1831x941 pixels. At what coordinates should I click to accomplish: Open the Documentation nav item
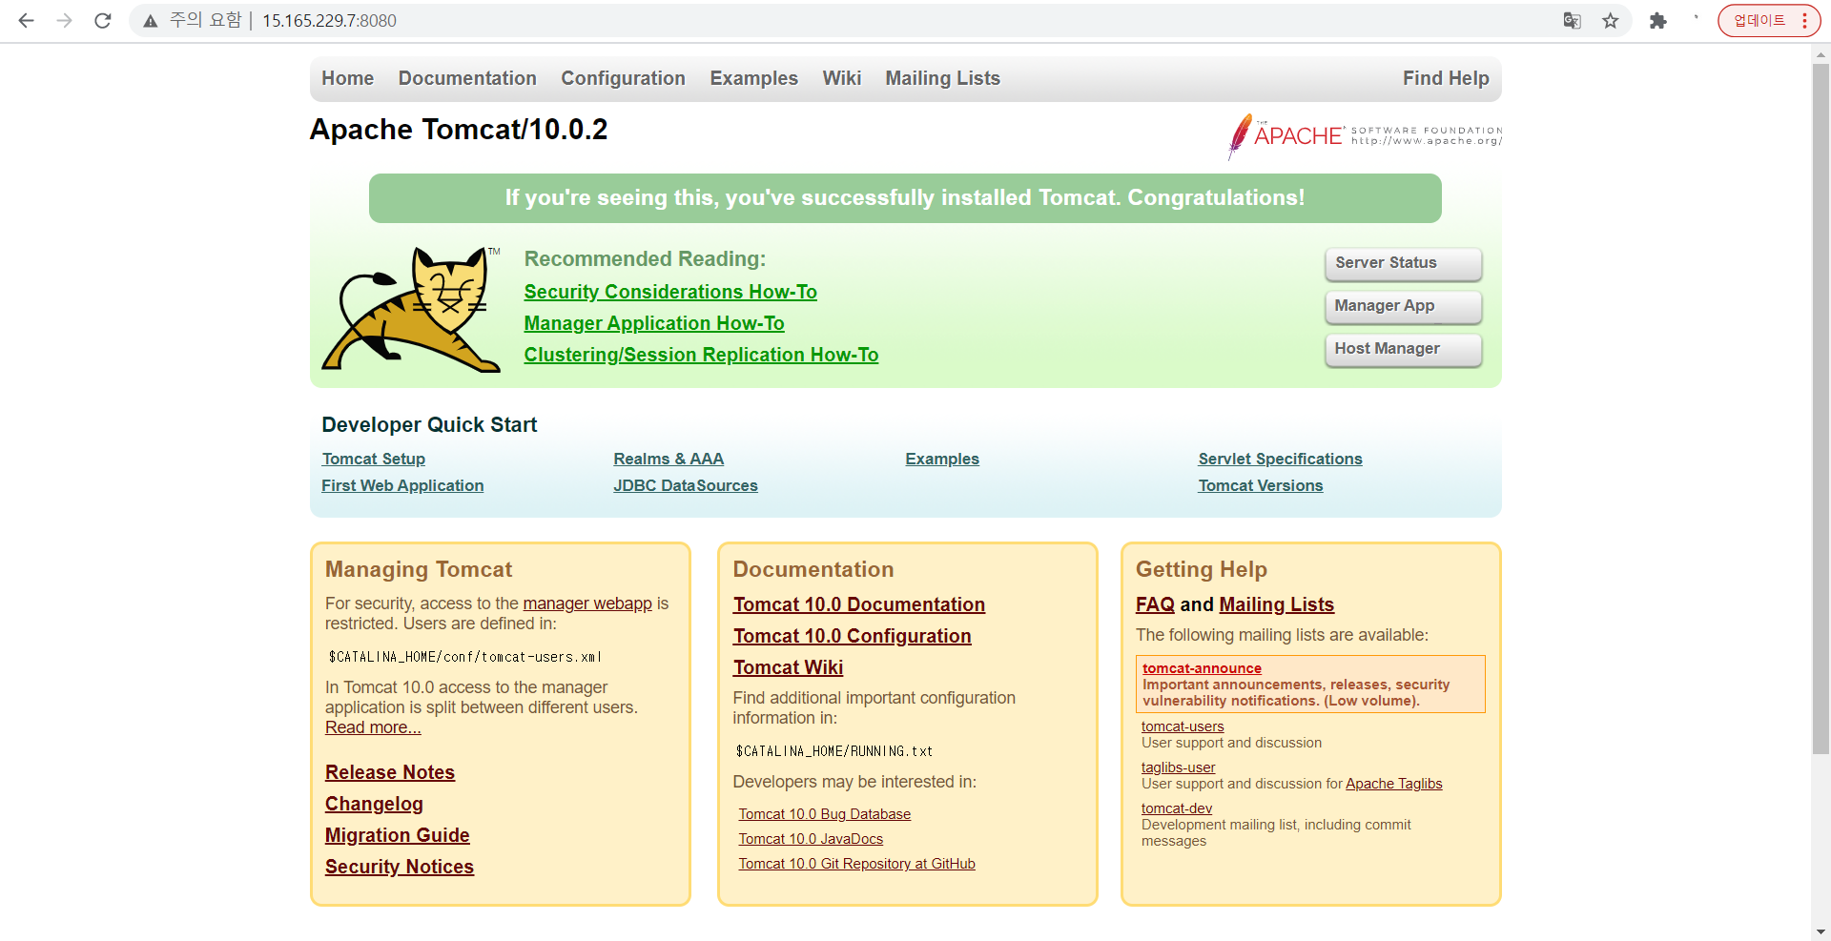click(x=467, y=78)
